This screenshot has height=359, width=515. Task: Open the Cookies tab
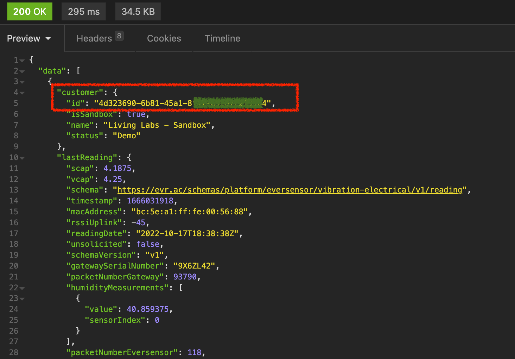(164, 38)
